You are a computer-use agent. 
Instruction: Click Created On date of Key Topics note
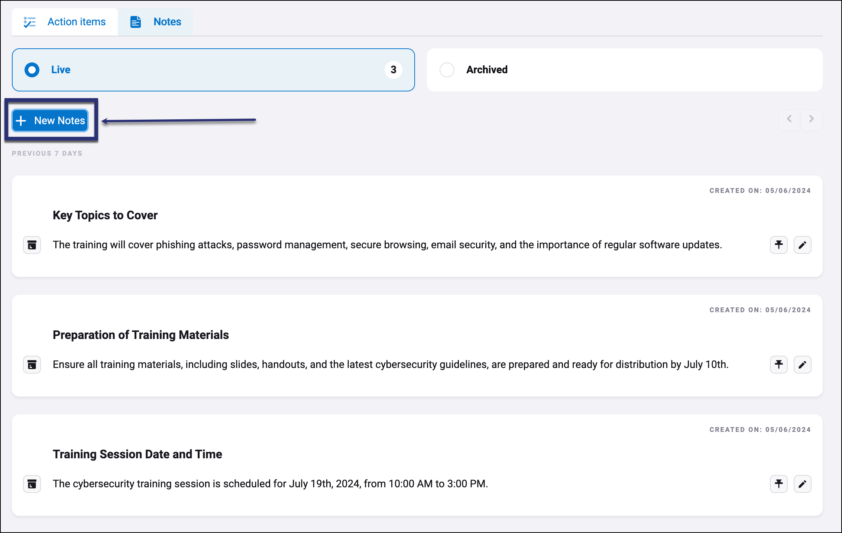760,191
